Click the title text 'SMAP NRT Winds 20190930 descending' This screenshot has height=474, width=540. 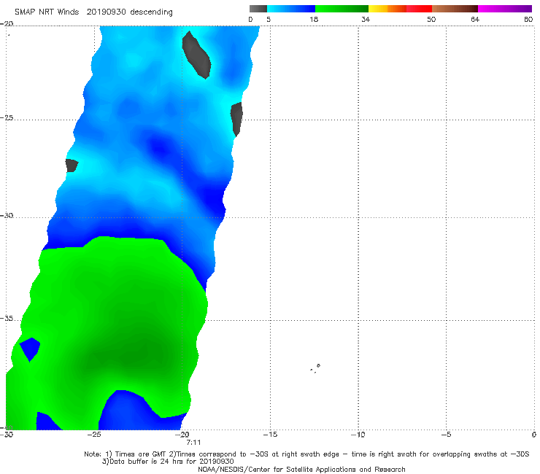(93, 12)
